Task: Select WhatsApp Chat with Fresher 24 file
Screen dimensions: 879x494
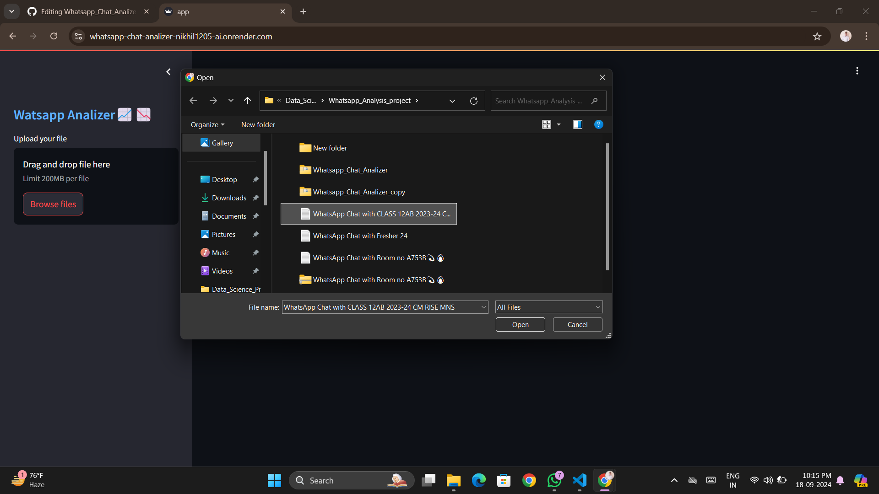Action: [x=360, y=236]
